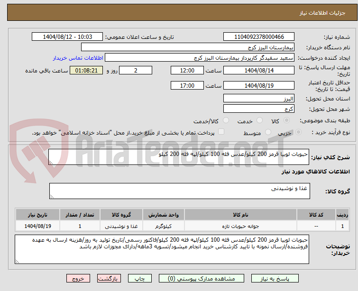The height and width of the screenshot is (291, 358).
Task: Click the نام کالا column header
Action: 240,215
